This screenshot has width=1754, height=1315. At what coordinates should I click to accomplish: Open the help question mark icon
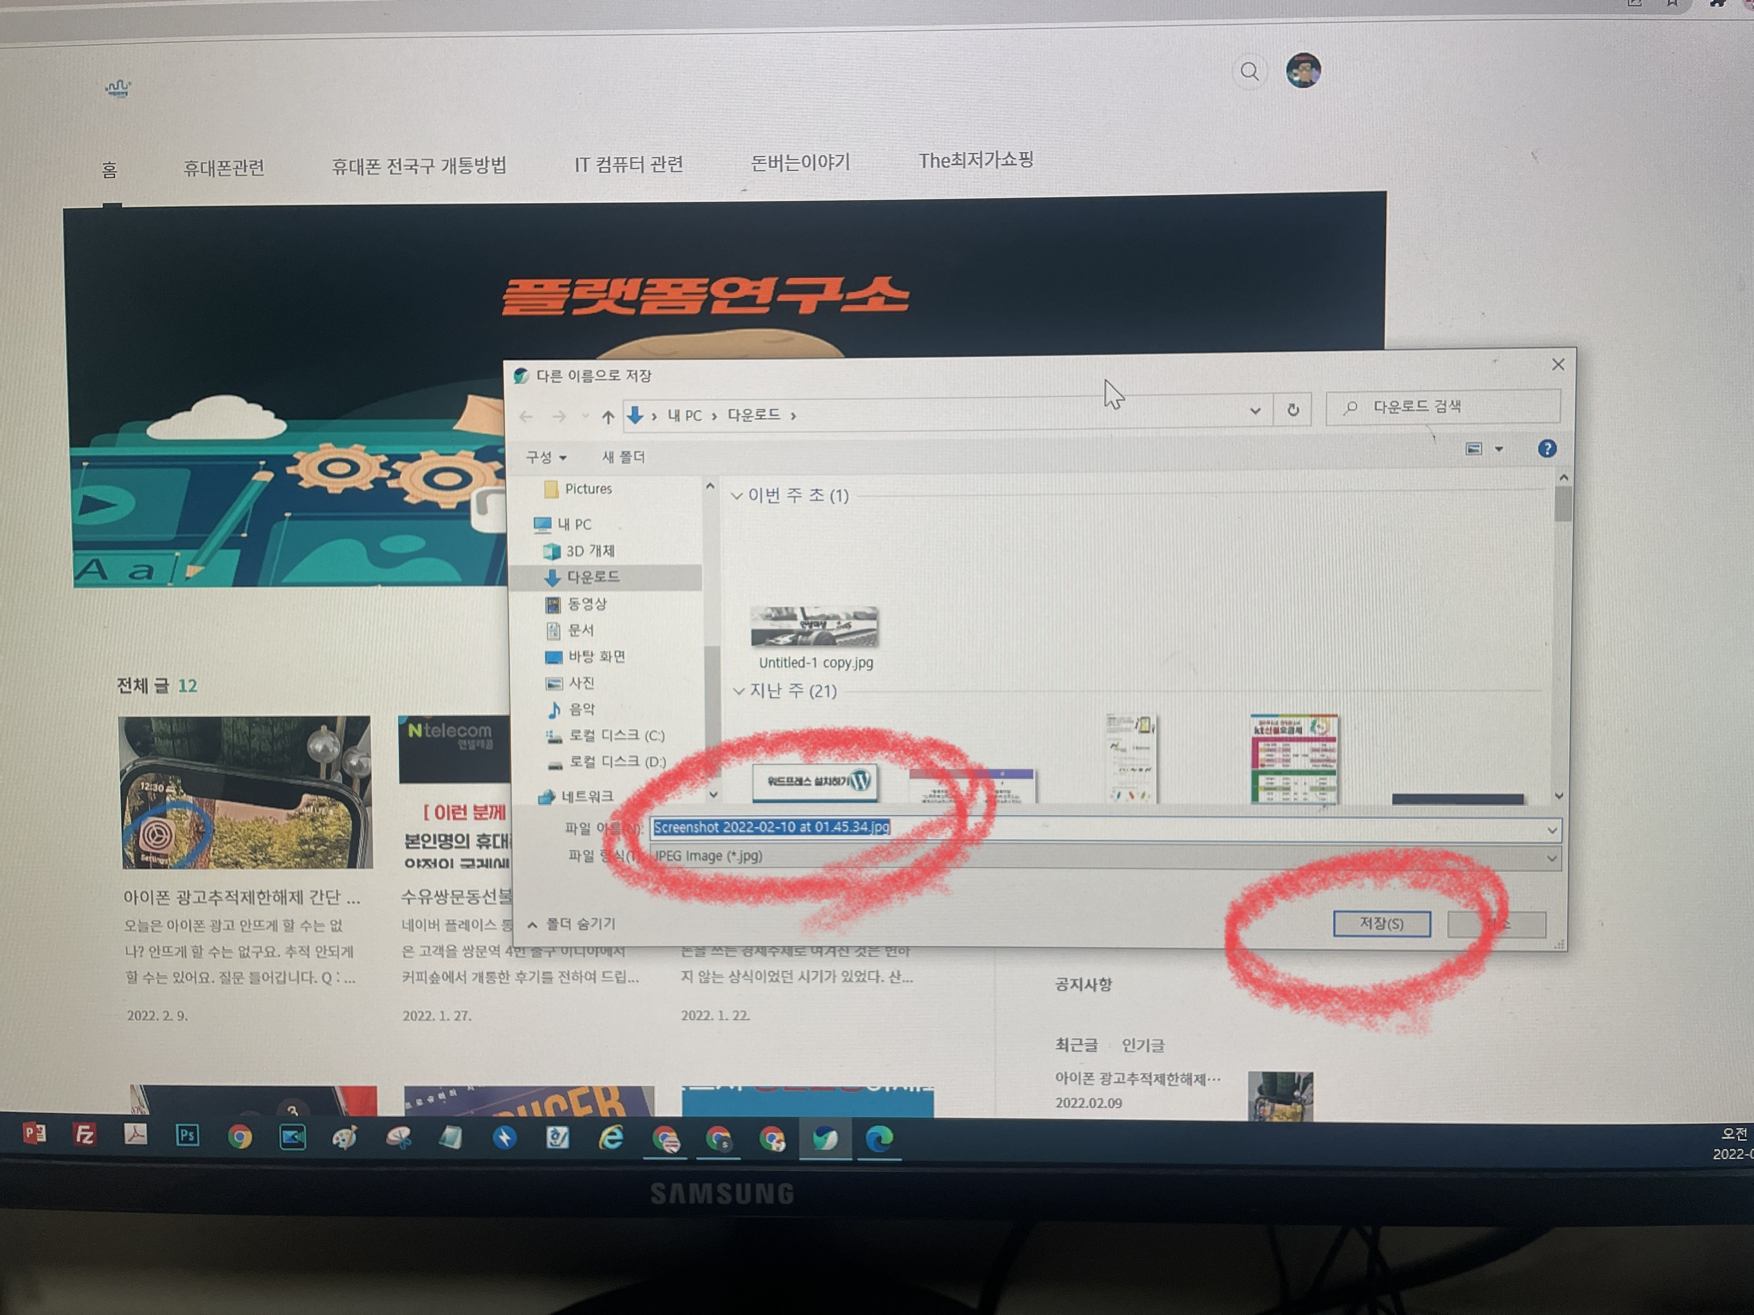point(1547,449)
